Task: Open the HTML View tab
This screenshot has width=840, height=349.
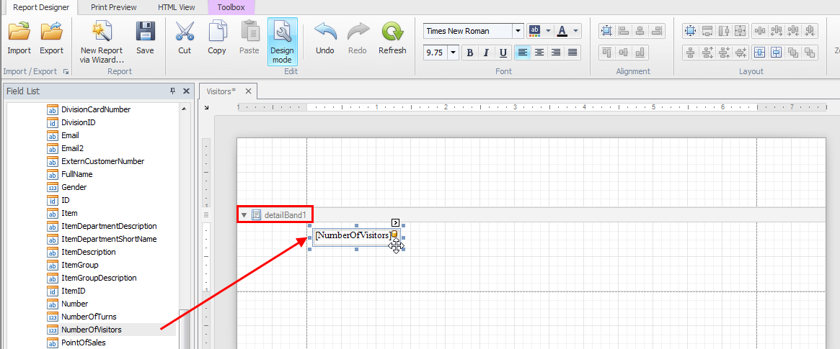Action: pyautogui.click(x=177, y=7)
